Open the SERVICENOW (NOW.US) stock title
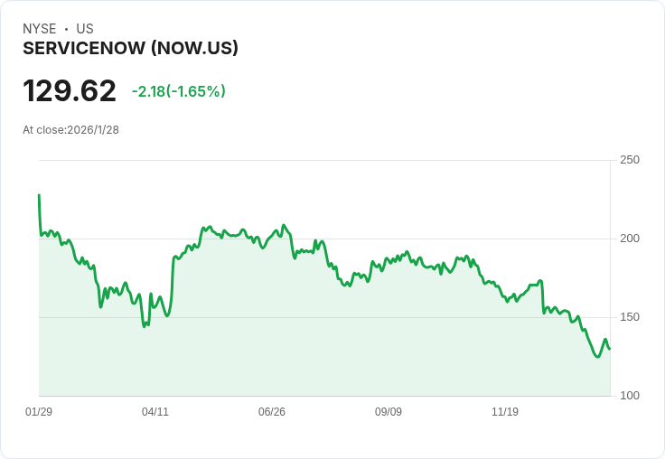The image size is (665, 459). [x=130, y=48]
